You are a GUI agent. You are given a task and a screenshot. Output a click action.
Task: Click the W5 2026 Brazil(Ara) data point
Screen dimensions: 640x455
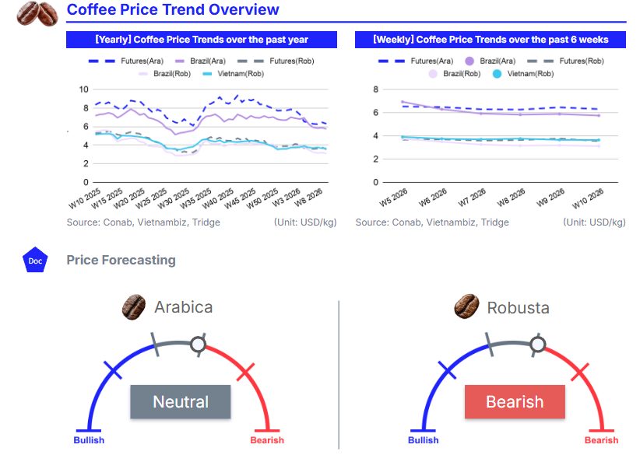403,102
